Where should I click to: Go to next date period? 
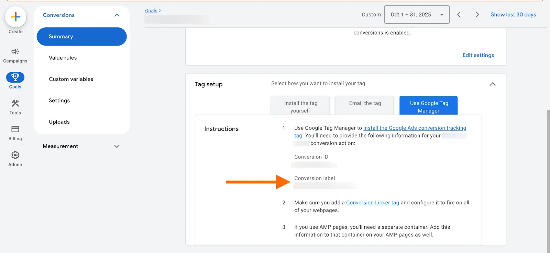coord(477,14)
